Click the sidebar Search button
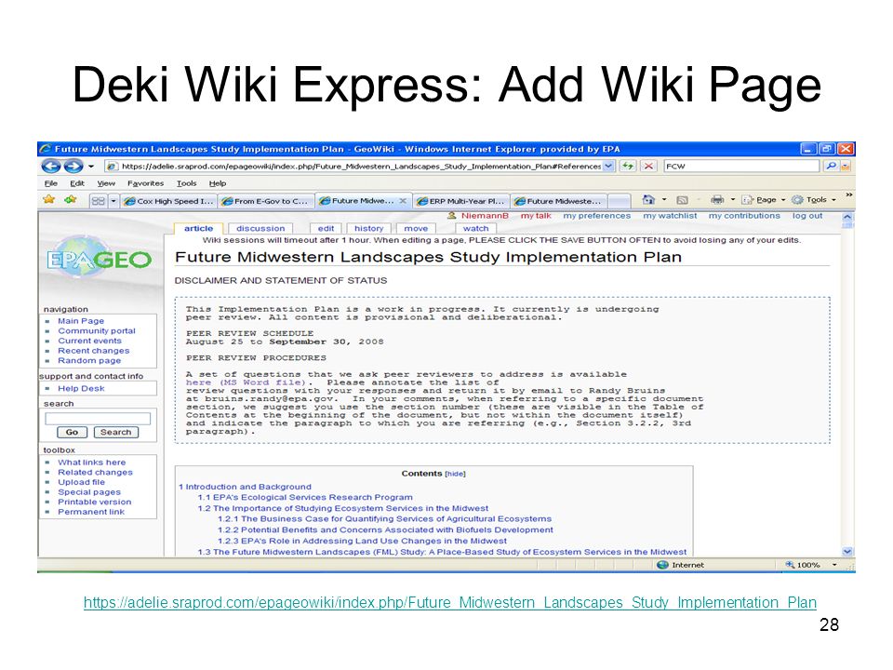This screenshot has width=893, height=670. tap(115, 433)
